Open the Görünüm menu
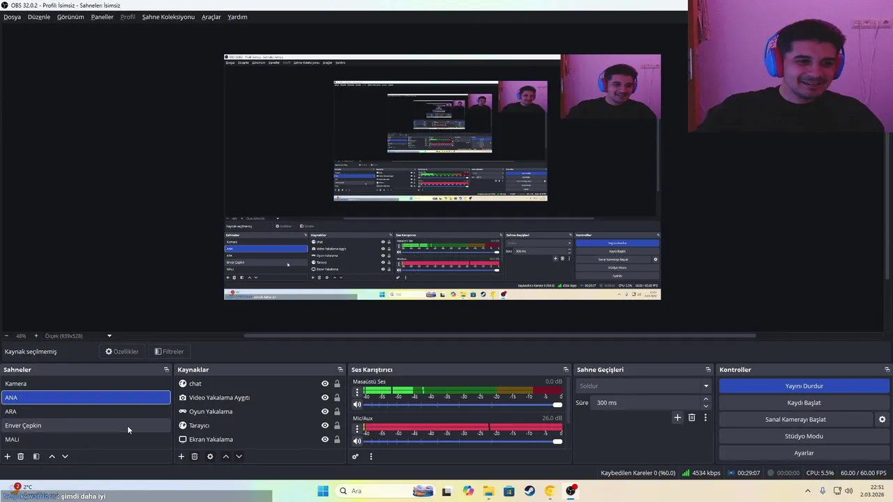 coord(70,17)
